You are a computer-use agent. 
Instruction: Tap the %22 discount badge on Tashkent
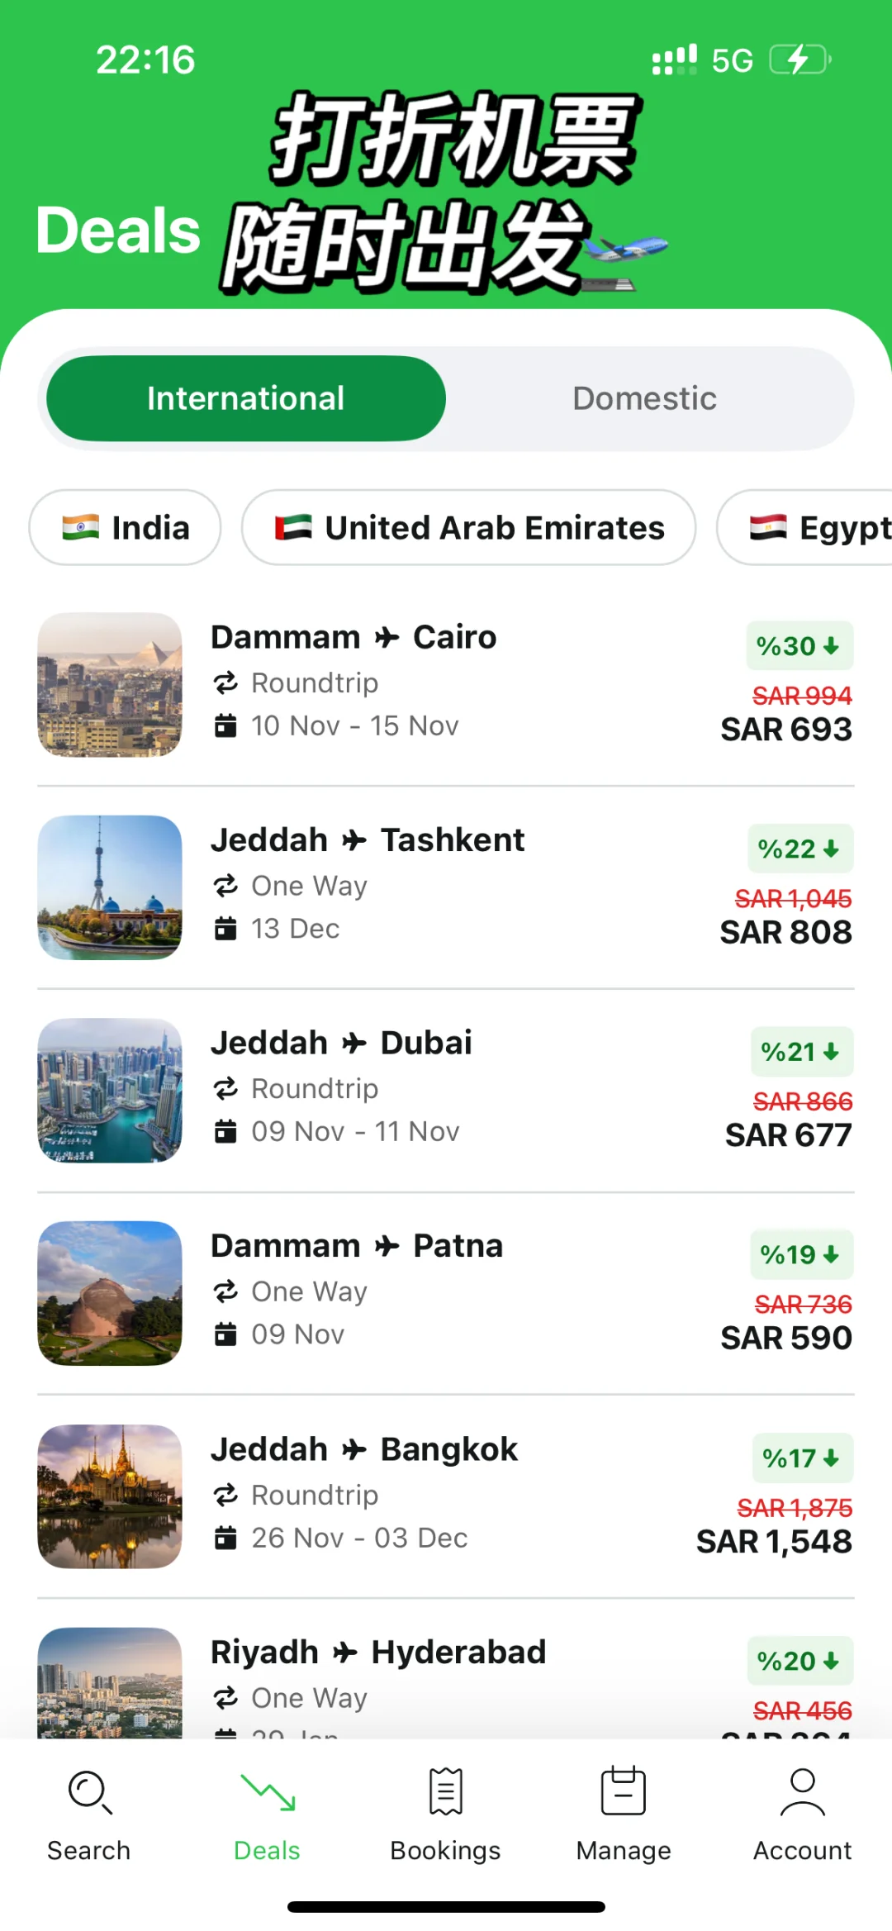pos(799,849)
